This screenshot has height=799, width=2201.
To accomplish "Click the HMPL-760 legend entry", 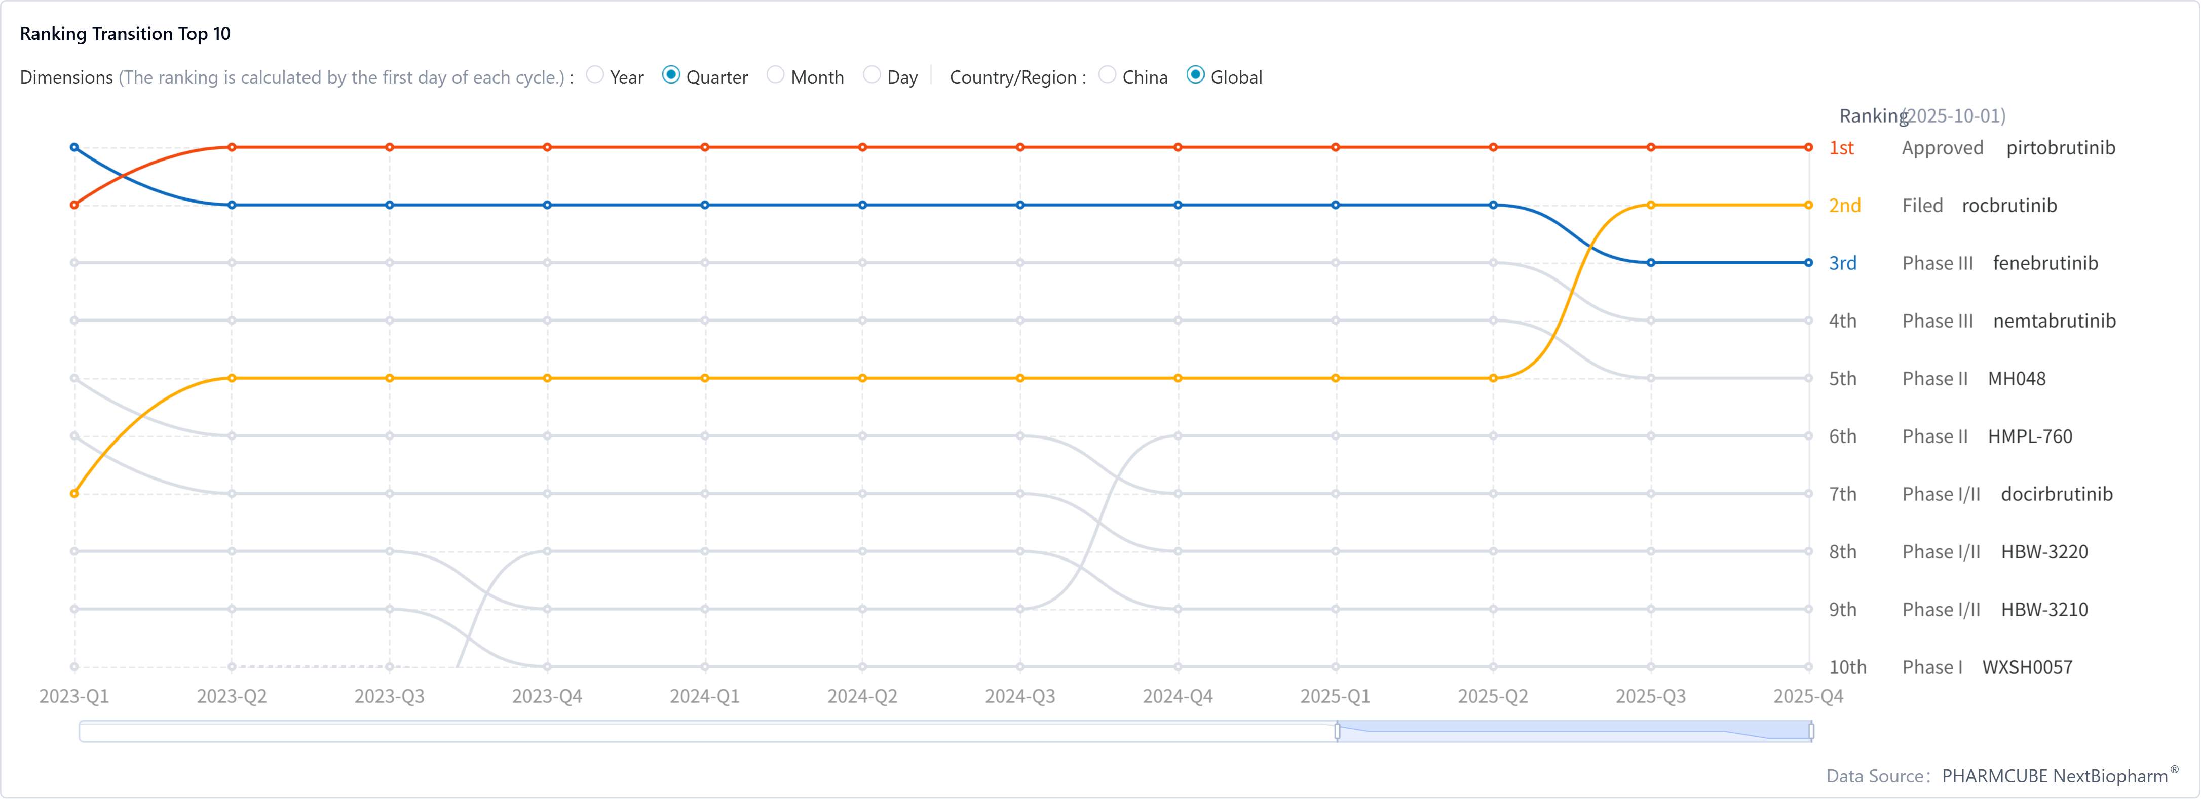I will (x=2029, y=436).
